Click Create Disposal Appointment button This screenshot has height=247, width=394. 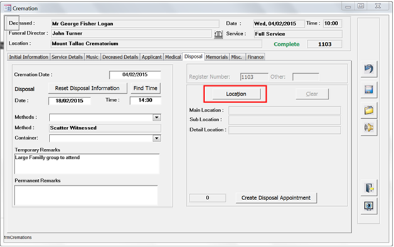pyautogui.click(x=276, y=198)
